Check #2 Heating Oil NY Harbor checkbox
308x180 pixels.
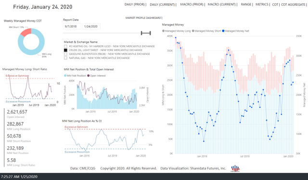click(65, 46)
